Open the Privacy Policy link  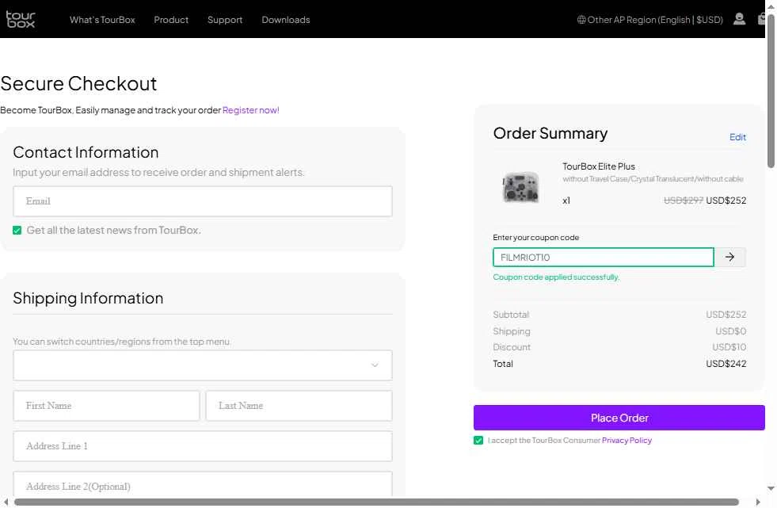point(627,441)
